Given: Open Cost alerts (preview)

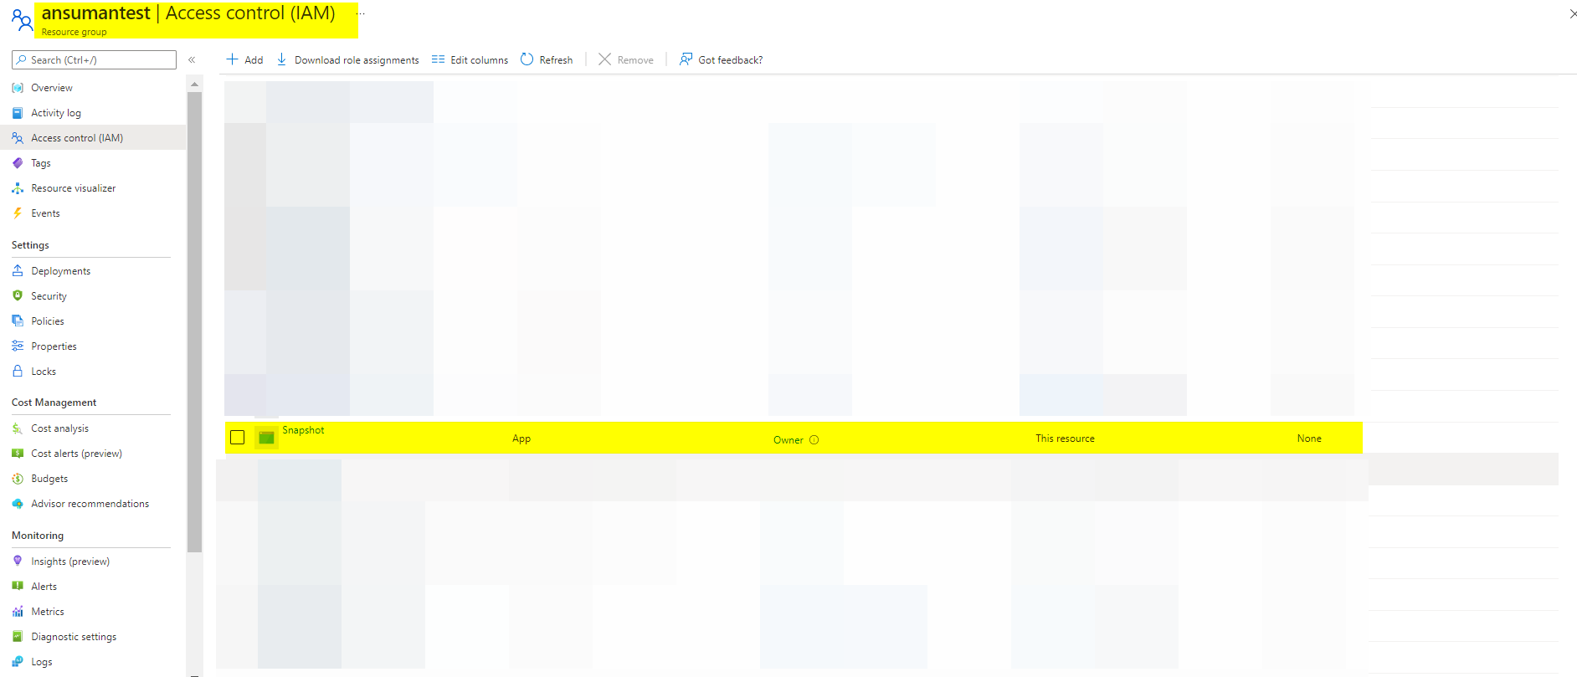Looking at the screenshot, I should click(77, 454).
